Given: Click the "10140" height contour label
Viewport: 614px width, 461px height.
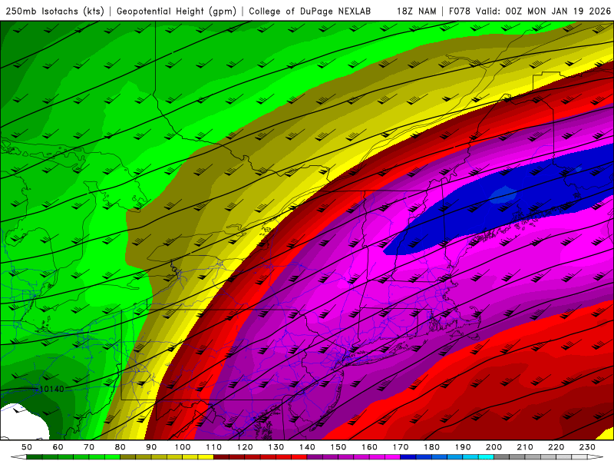Looking at the screenshot, I should [51, 389].
